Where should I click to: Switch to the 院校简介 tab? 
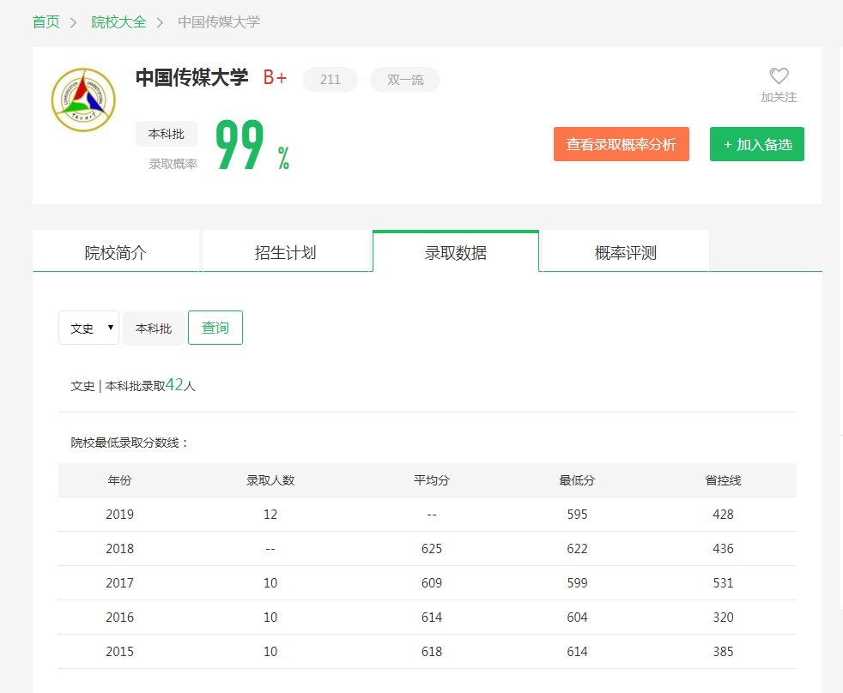[116, 252]
